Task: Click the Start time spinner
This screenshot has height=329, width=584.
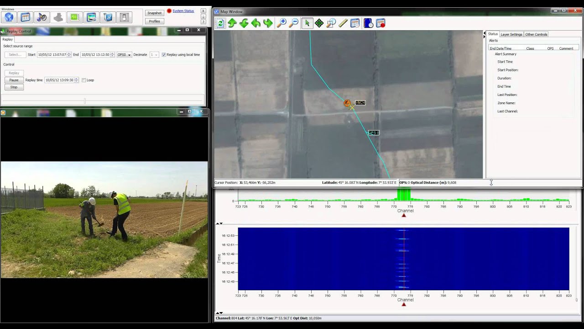Action: pyautogui.click(x=69, y=55)
